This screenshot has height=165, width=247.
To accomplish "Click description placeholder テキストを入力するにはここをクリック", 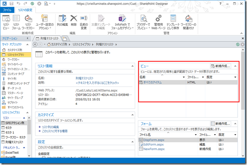I will click(97, 83).
